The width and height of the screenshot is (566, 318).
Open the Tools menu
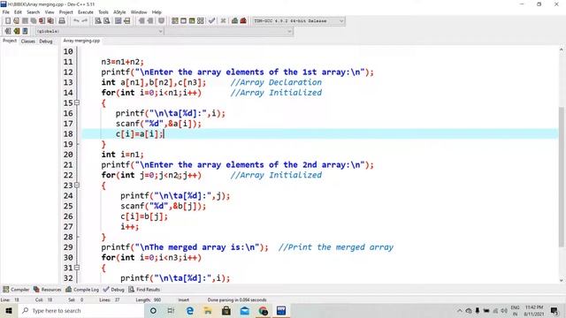click(x=103, y=11)
